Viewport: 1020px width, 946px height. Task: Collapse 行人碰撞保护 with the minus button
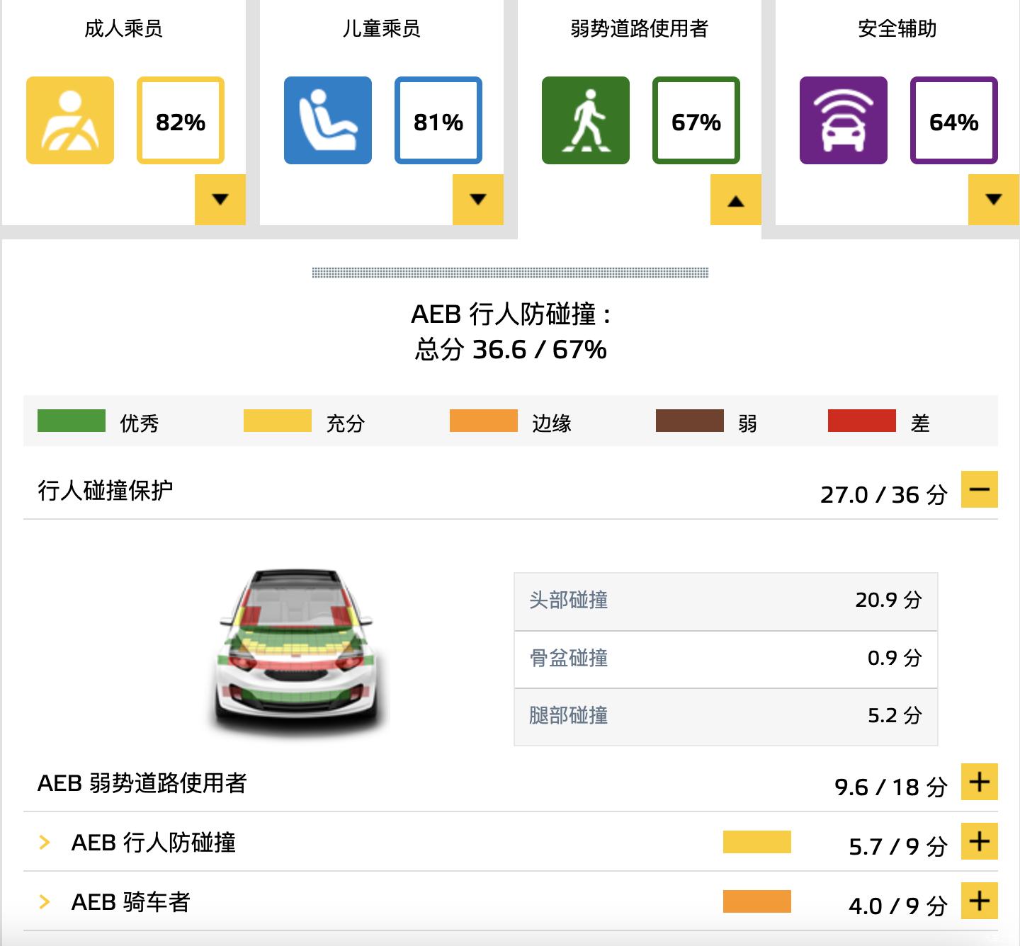coord(980,489)
